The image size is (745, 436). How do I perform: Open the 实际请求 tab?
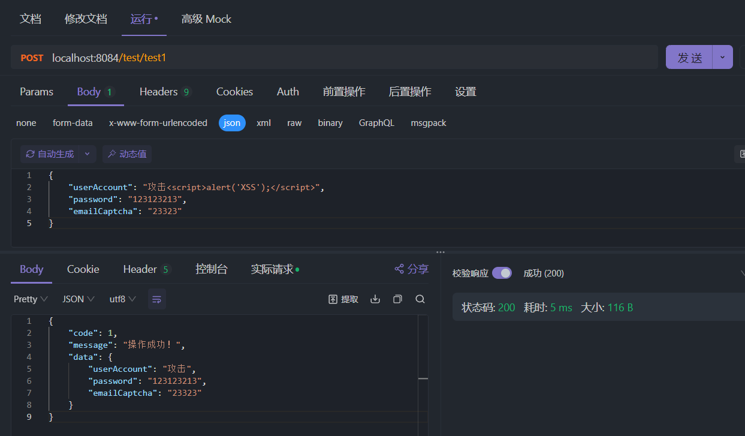coord(275,269)
